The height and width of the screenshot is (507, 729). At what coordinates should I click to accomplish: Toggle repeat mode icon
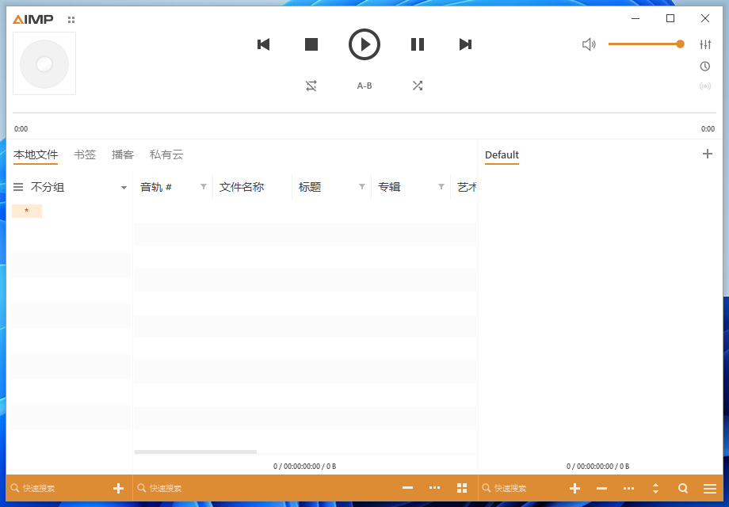[311, 86]
